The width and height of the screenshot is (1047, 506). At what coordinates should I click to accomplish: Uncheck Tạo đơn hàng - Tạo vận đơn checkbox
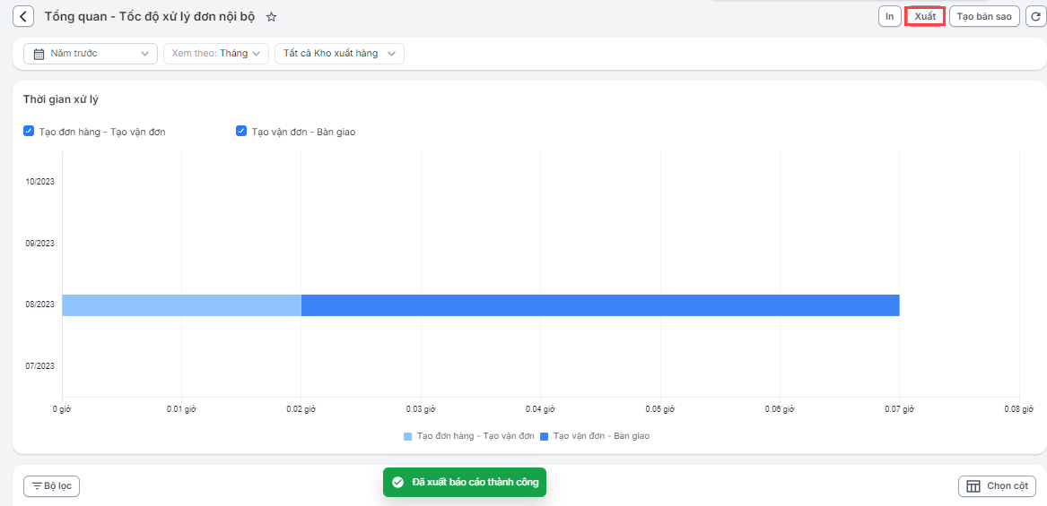click(29, 132)
